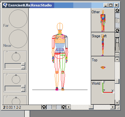Select the Top view thumbnail

click(103, 68)
